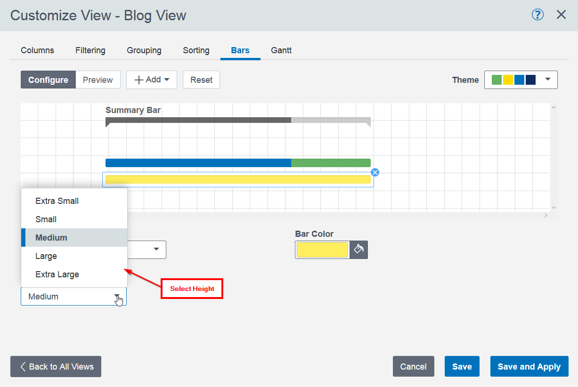Close the Customize View dialog
Image resolution: width=578 pixels, height=387 pixels.
coord(561,15)
